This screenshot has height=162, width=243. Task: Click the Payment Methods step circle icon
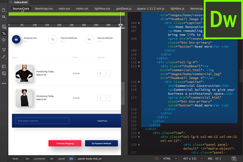53,39
